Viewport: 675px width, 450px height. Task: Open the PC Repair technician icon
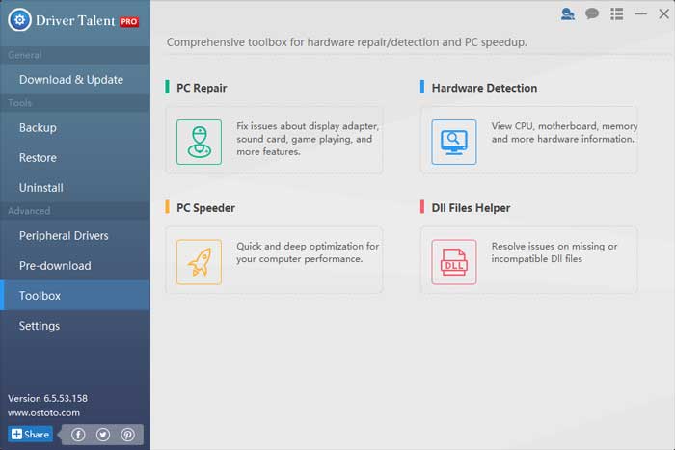[199, 142]
